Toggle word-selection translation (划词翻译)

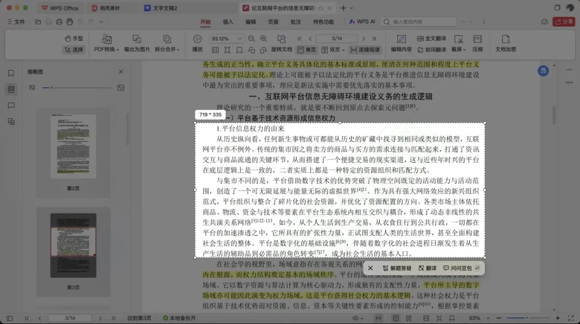pos(431,49)
